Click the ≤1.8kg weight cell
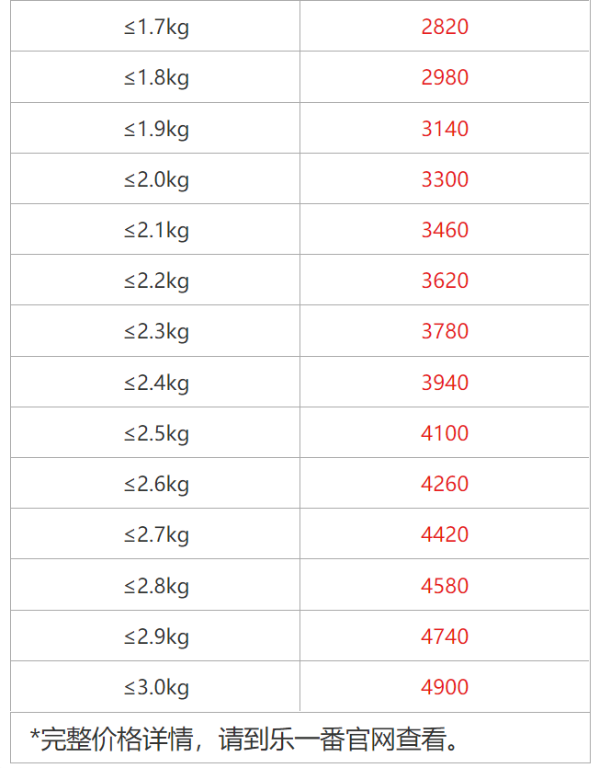The image size is (599, 768). coord(156,77)
